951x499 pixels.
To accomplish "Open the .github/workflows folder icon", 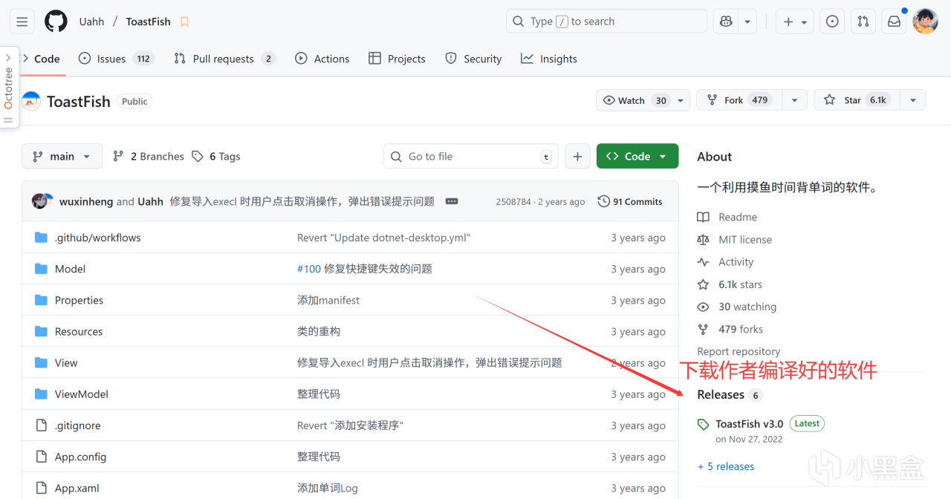I will 41,237.
